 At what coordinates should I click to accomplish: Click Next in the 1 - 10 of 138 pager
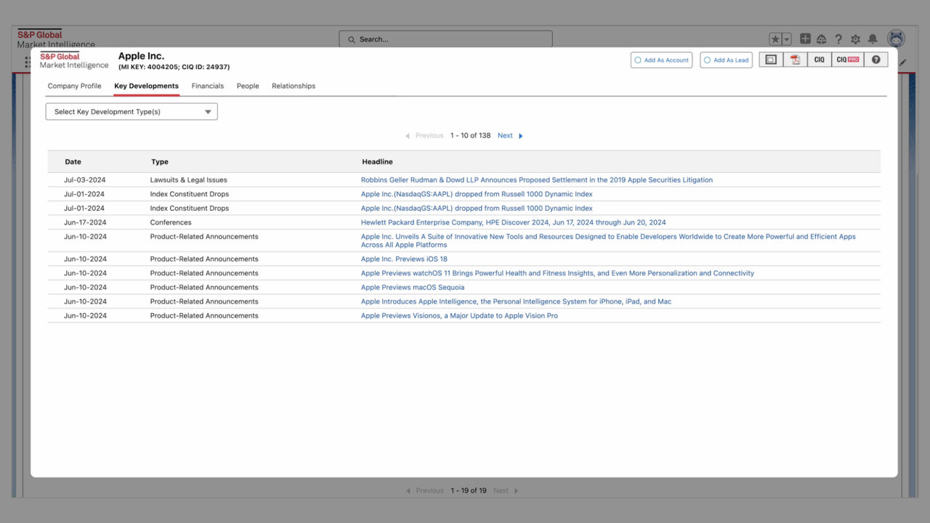point(505,136)
